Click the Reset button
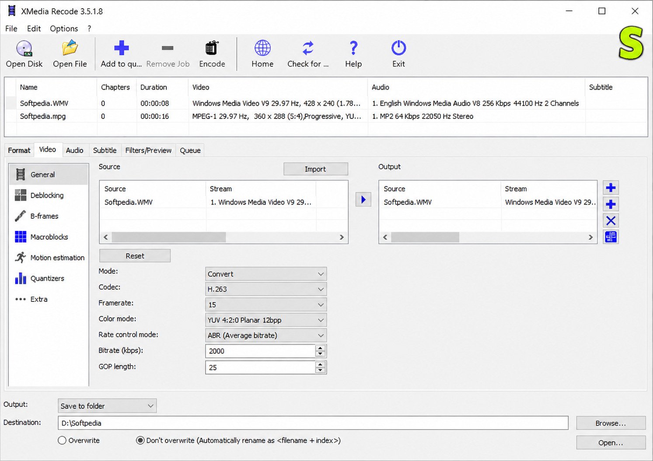 pyautogui.click(x=135, y=256)
